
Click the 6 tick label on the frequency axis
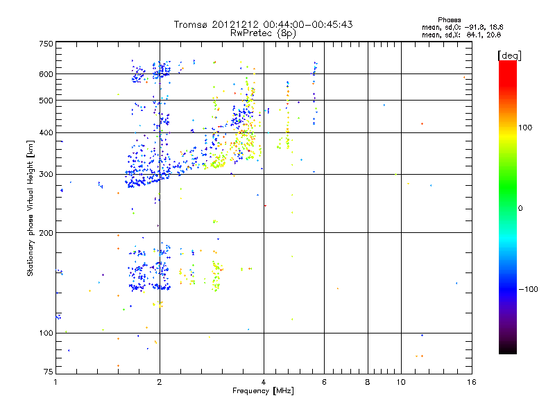coord(324,382)
